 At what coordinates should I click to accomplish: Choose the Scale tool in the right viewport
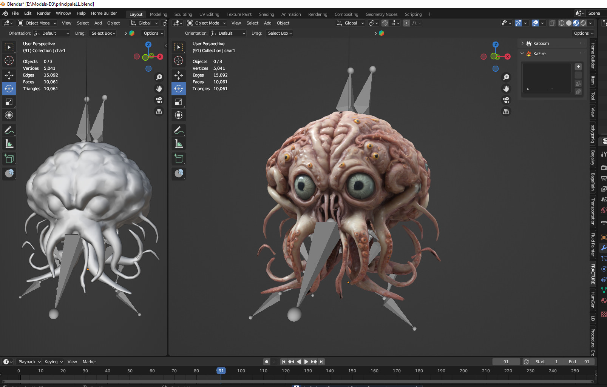pos(179,102)
